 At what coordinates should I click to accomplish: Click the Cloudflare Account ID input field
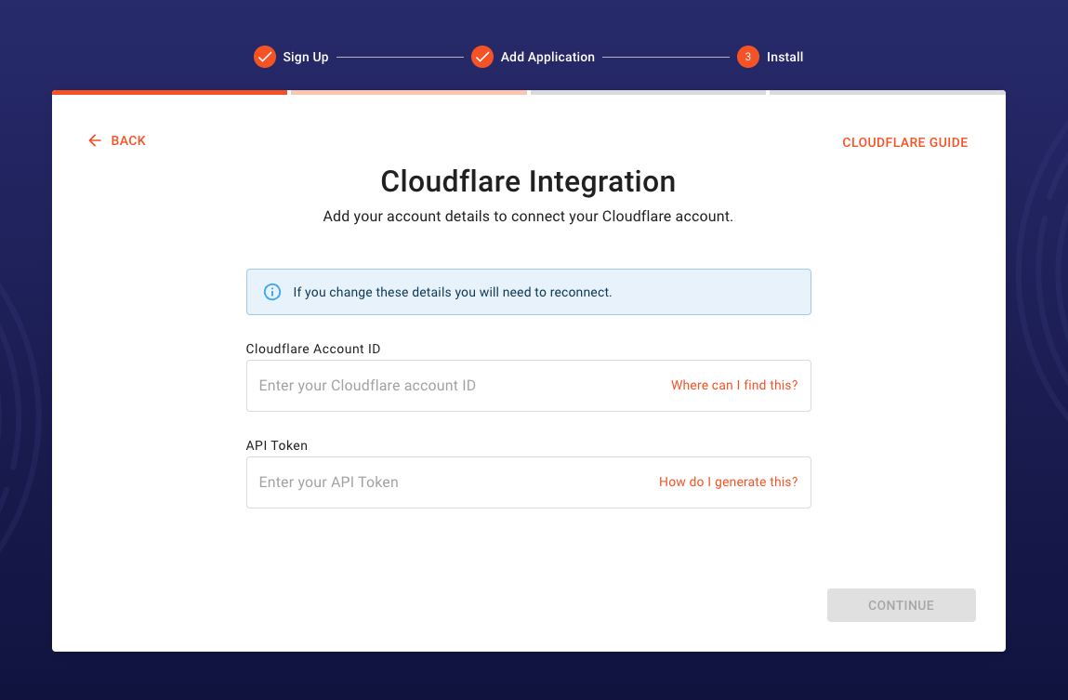(529, 386)
